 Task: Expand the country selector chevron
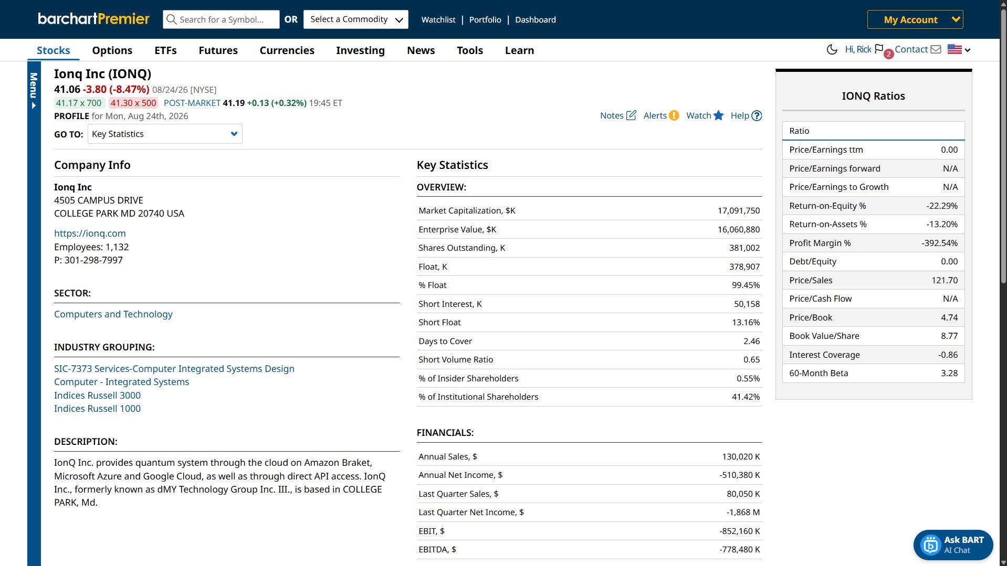coord(968,50)
